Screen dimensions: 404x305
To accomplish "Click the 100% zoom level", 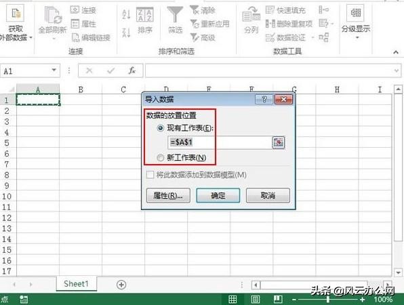I will pos(383,300).
